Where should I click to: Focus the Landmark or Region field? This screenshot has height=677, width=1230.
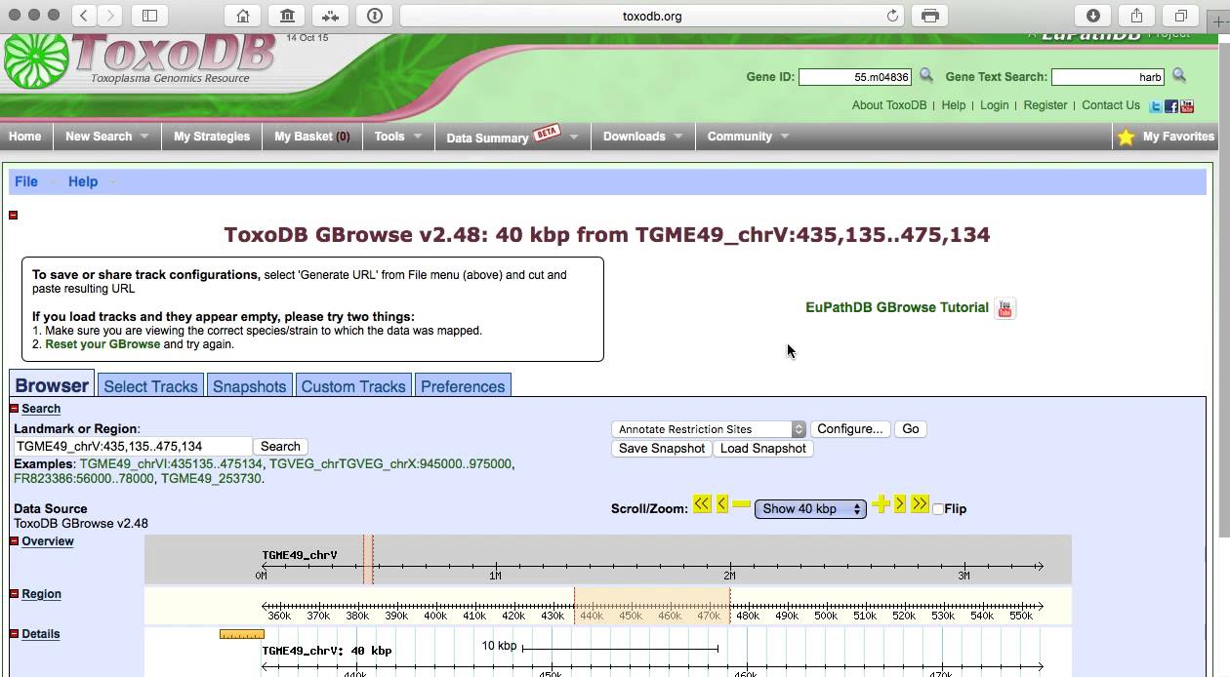[133, 447]
